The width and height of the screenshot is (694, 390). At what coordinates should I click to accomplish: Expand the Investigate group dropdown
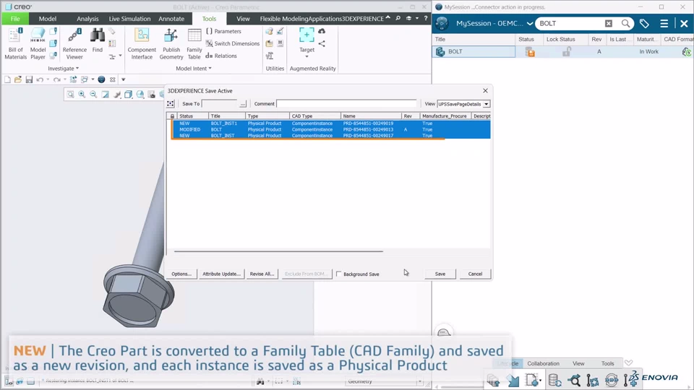64,69
